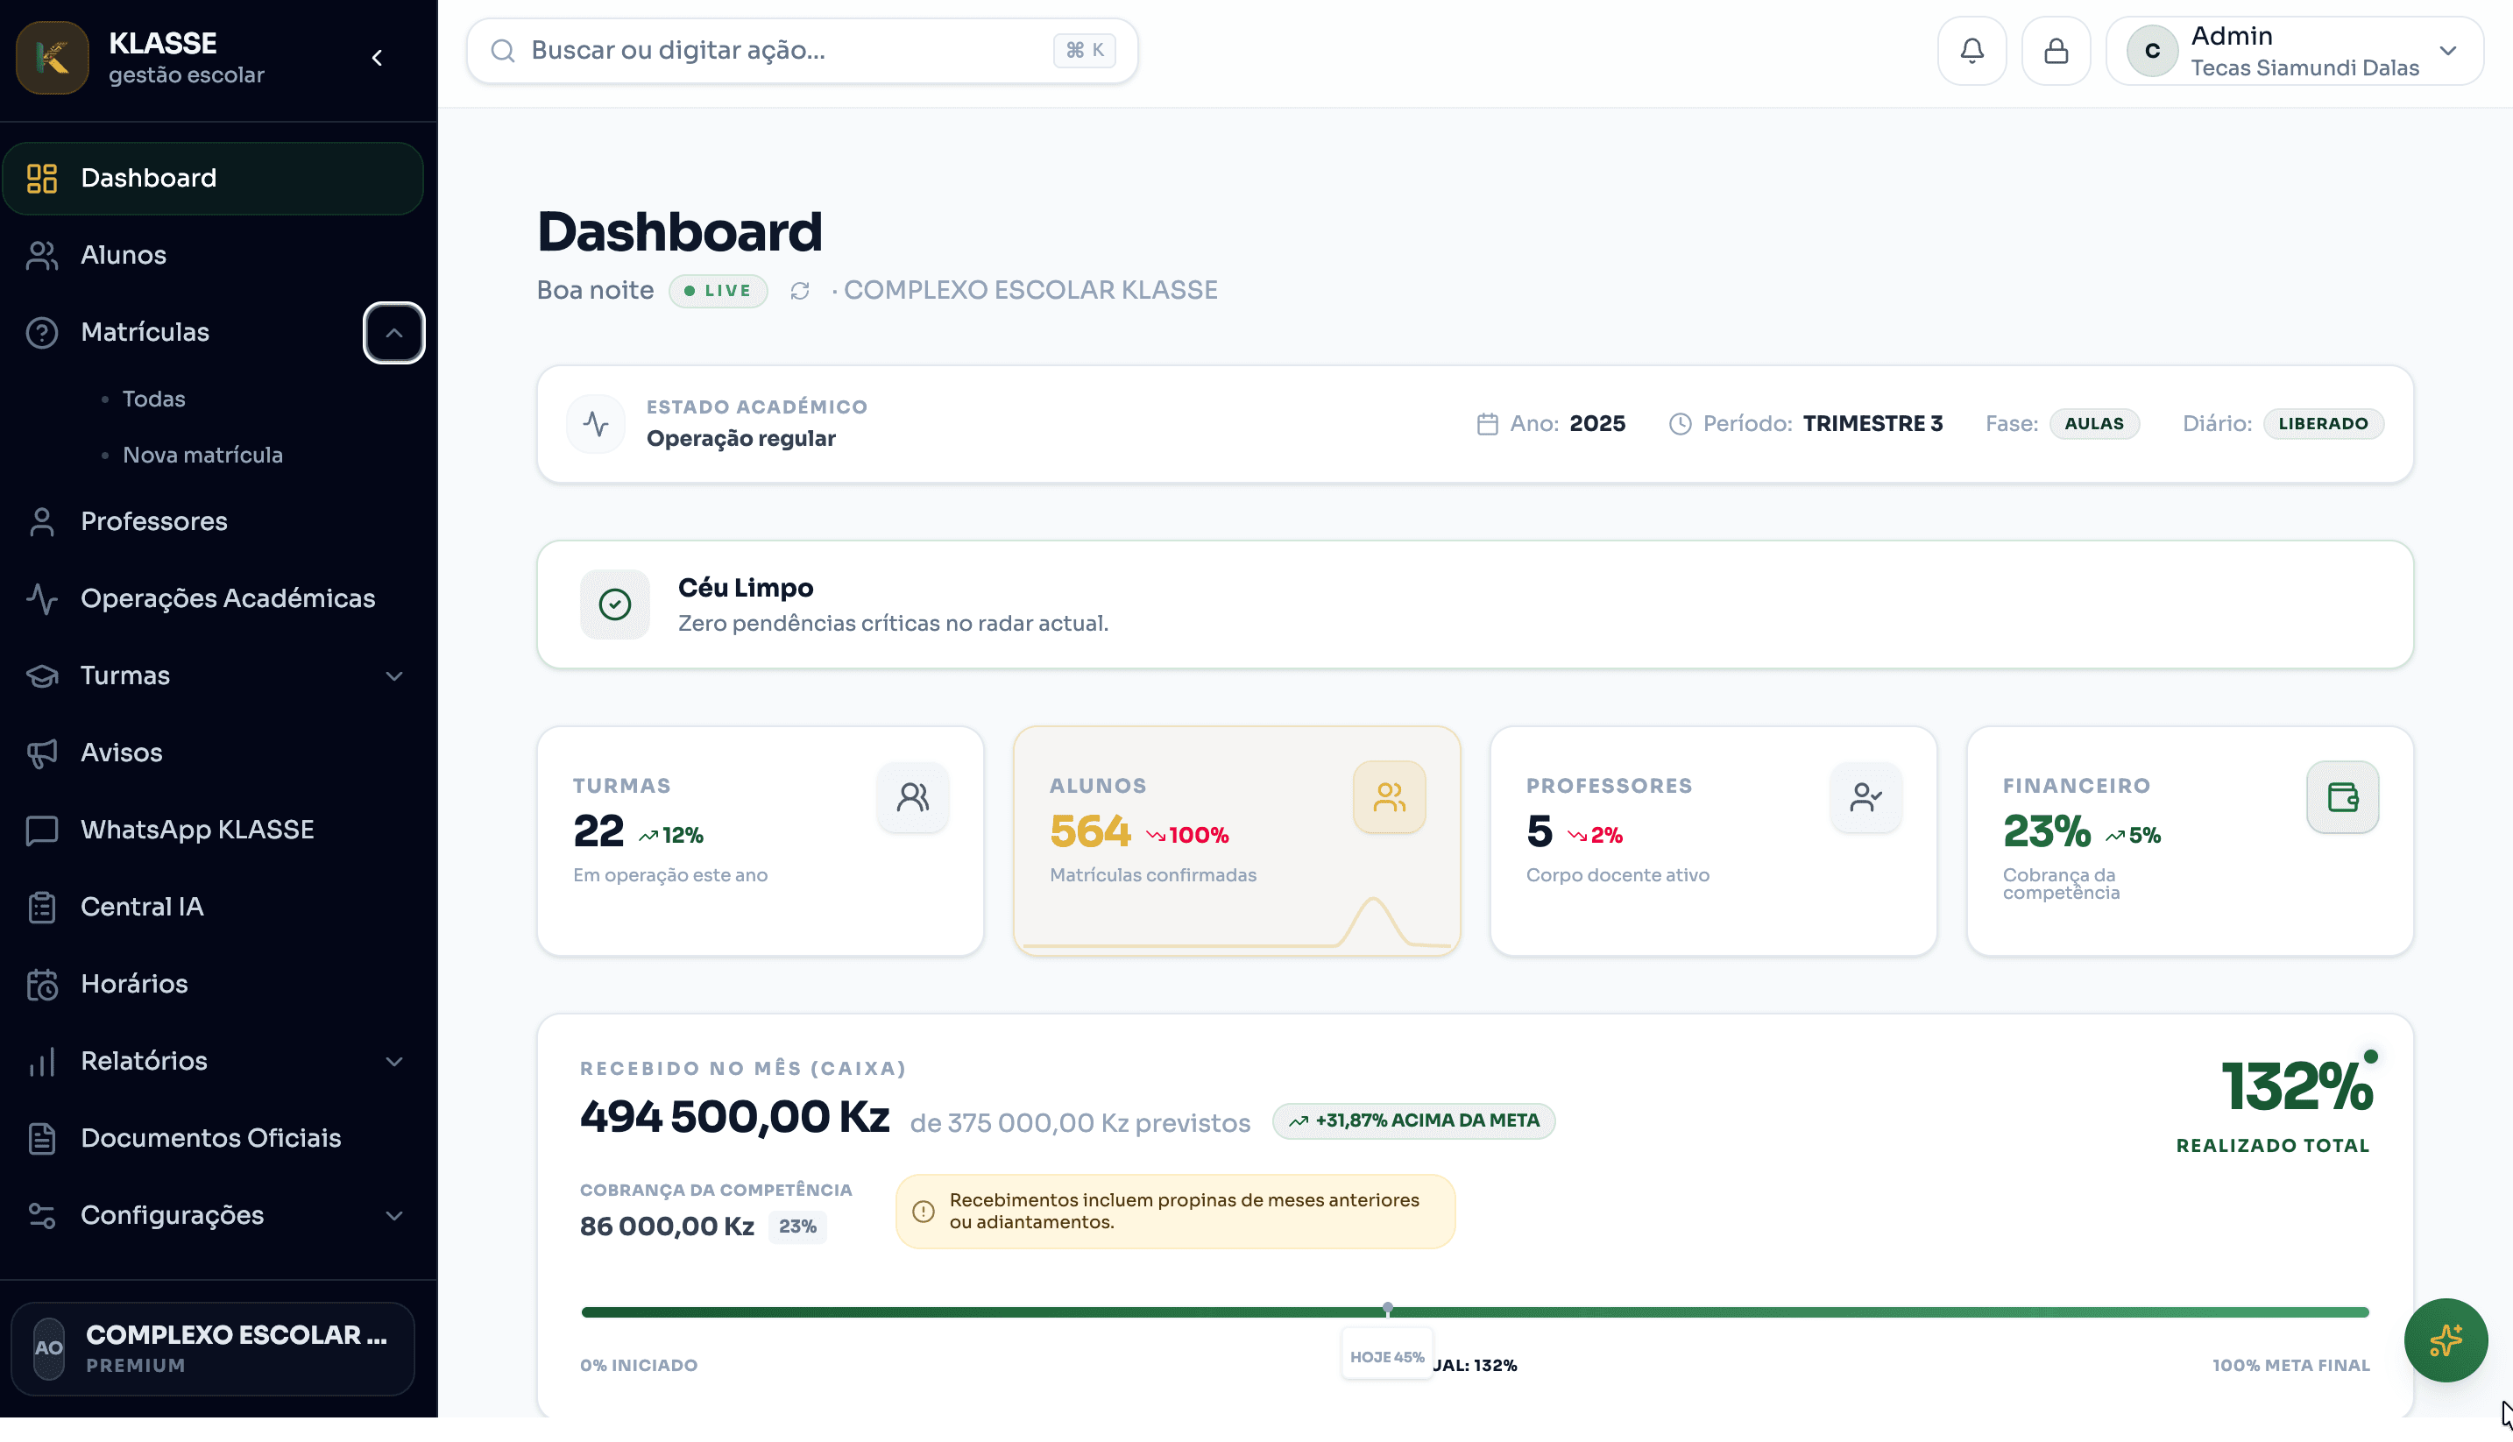Expand the Configurações submenu chevron
2513x1442 pixels.
pos(393,1216)
